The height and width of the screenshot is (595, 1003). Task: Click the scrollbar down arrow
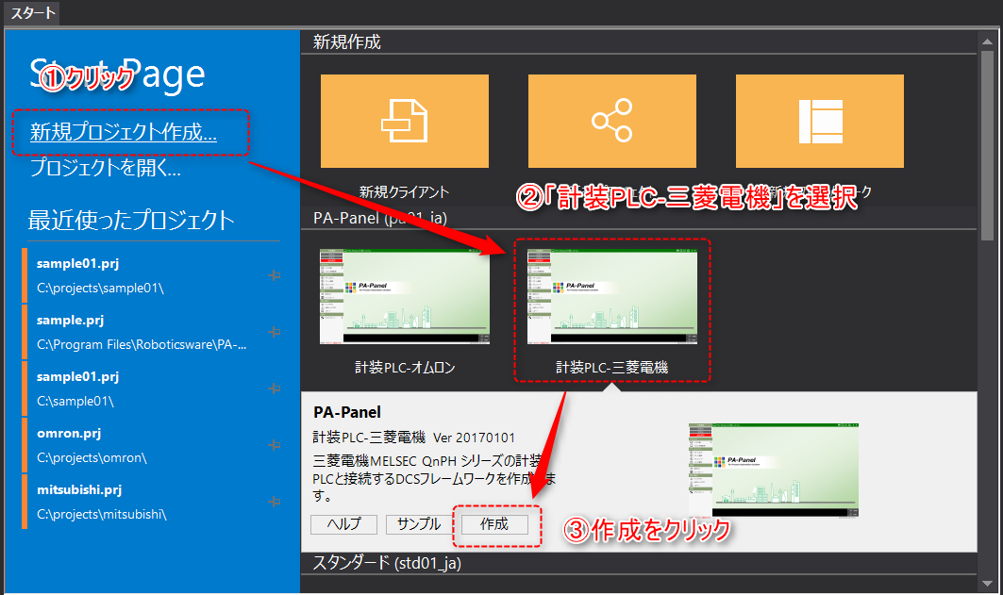click(987, 584)
